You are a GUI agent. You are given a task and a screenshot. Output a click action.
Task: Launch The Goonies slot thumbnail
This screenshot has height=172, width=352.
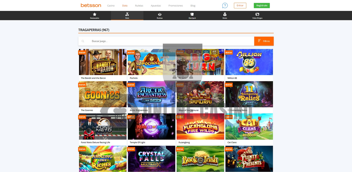103,94
